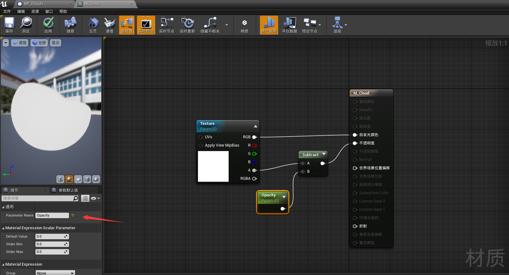Click the 透视 perspective viewport button

20,43
